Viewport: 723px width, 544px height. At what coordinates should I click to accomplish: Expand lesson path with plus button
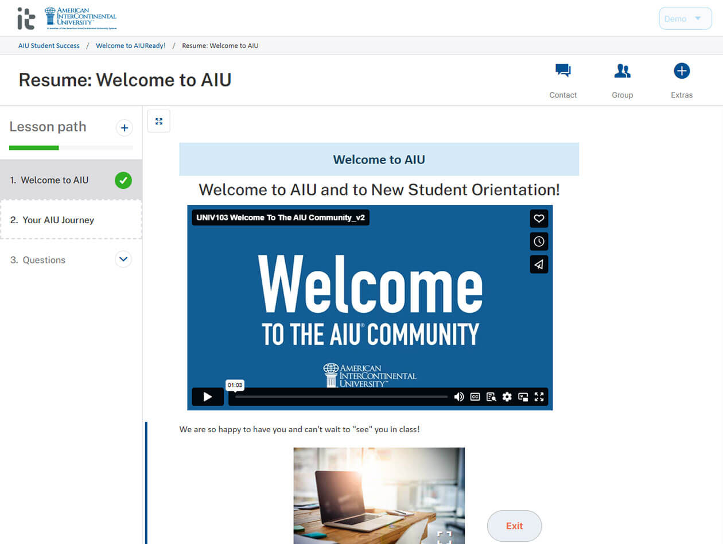point(124,128)
